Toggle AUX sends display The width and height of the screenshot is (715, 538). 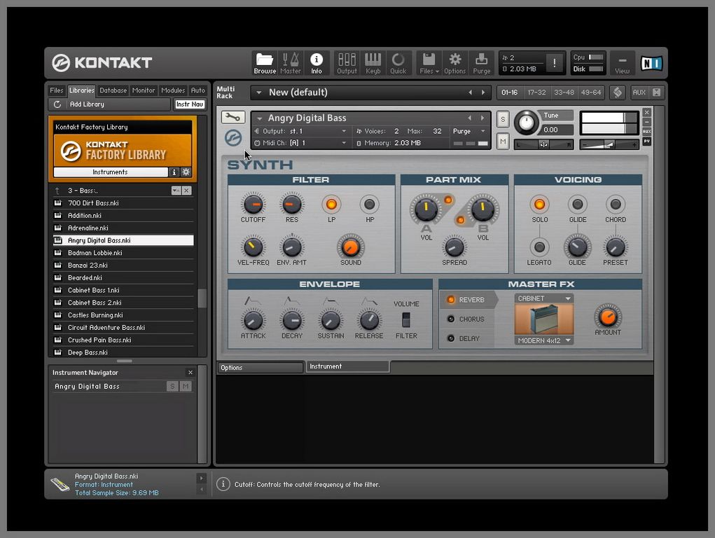coord(639,92)
